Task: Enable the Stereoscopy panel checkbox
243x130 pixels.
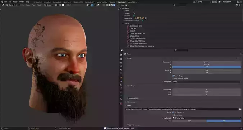Action: pos(127,102)
